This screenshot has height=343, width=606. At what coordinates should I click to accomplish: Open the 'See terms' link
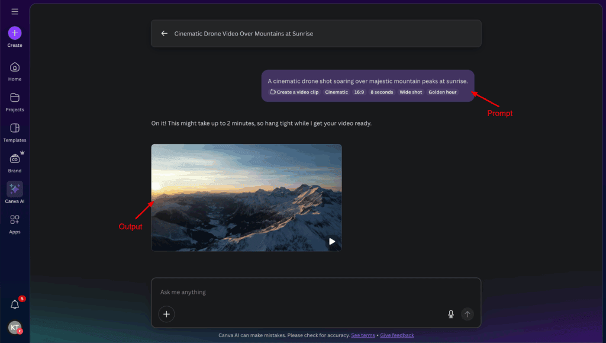363,335
